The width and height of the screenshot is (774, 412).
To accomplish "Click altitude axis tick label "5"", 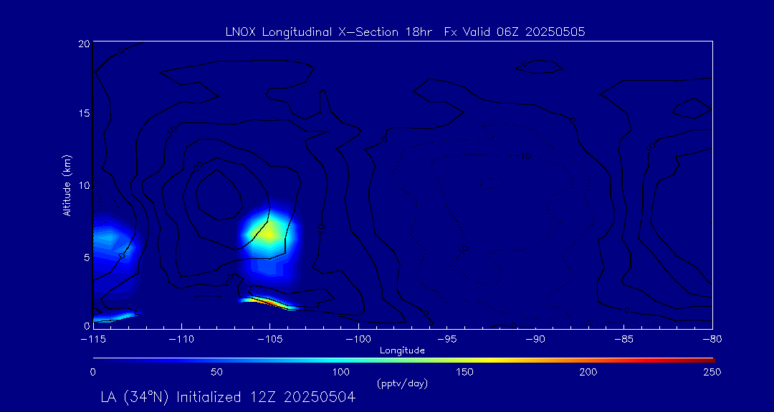I will click(x=86, y=257).
